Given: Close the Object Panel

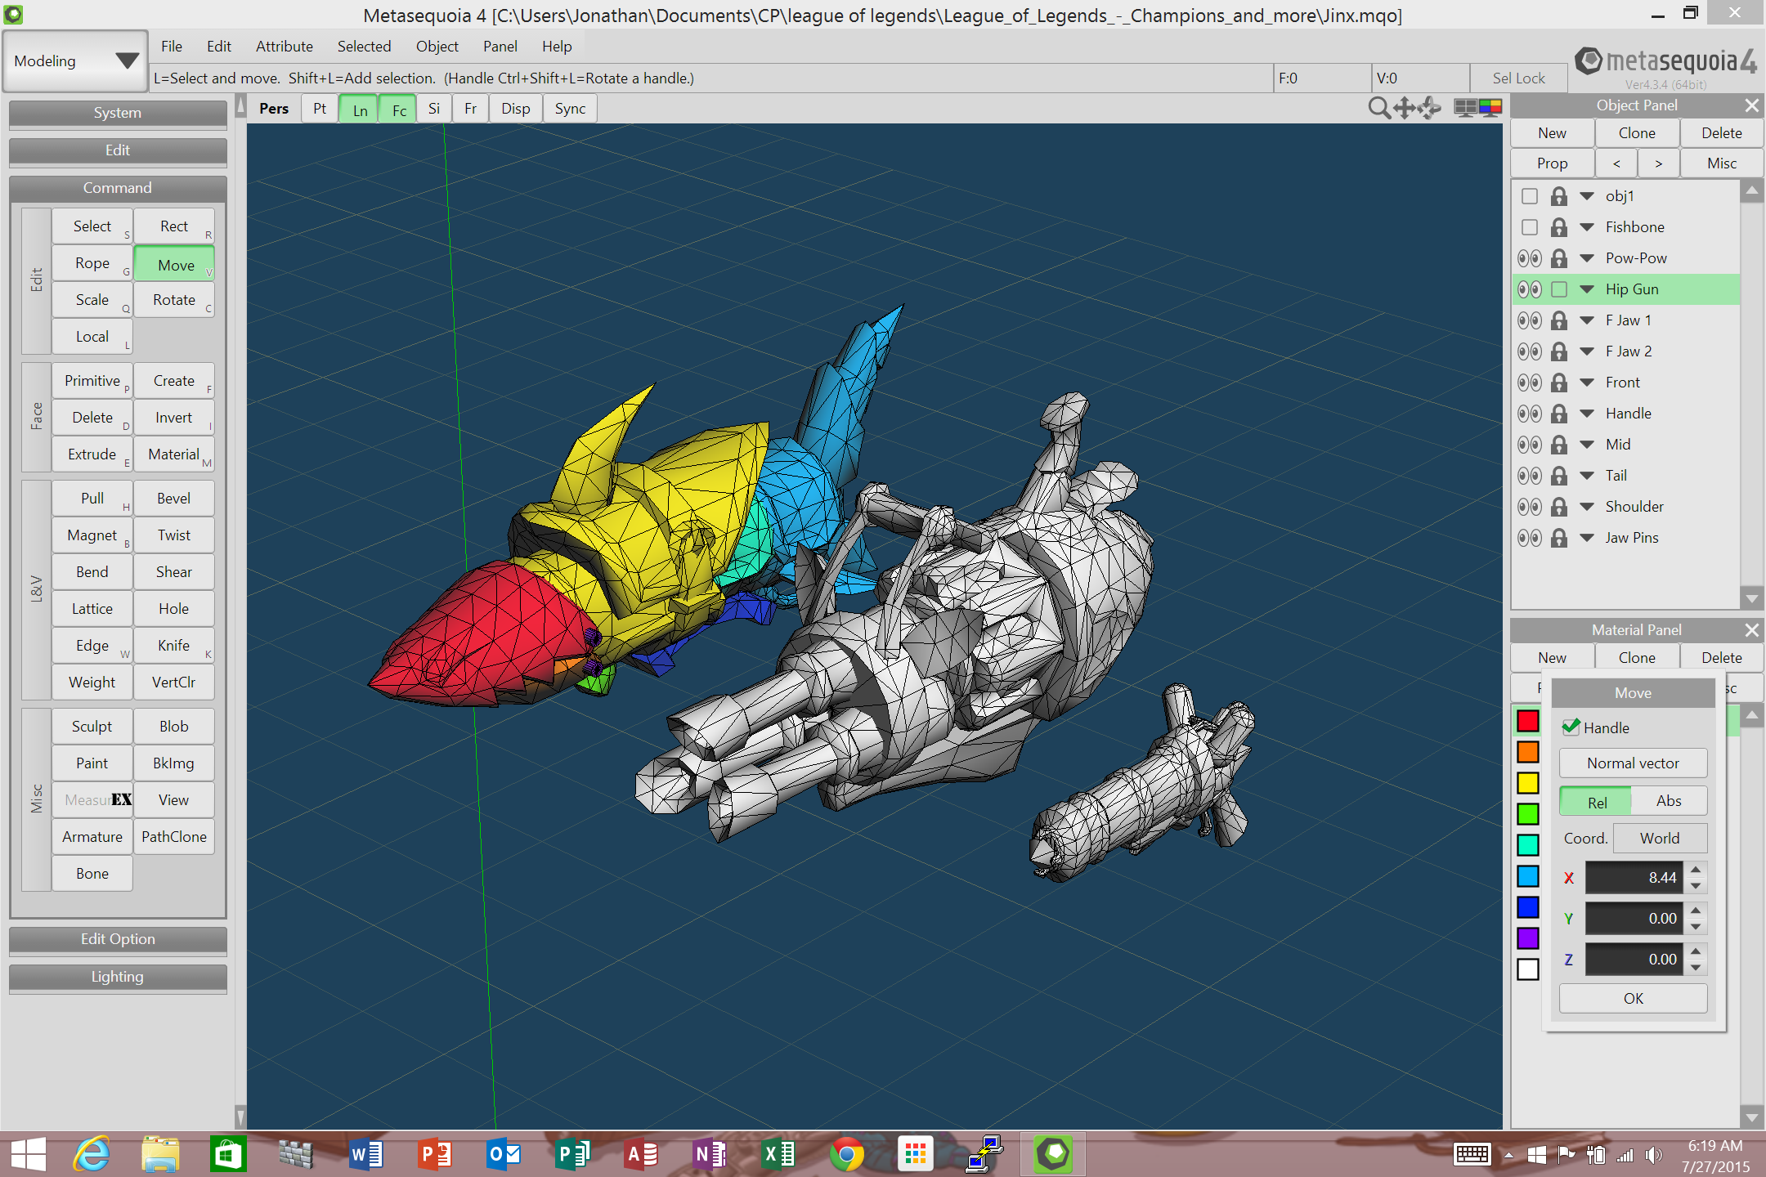Looking at the screenshot, I should [x=1751, y=105].
